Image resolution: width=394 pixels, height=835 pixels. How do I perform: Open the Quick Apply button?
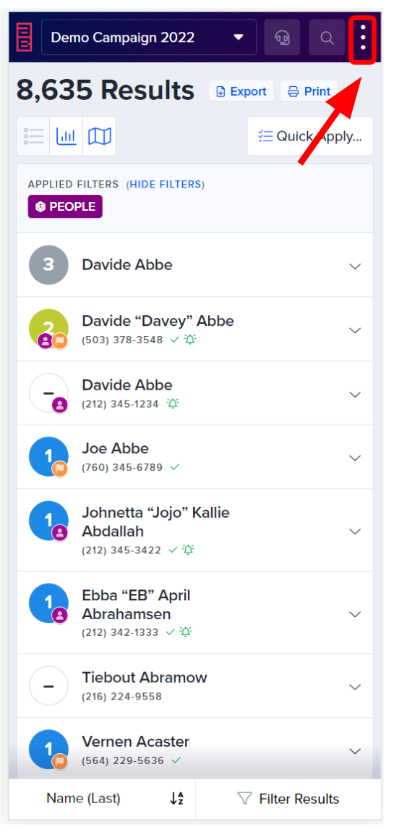310,136
